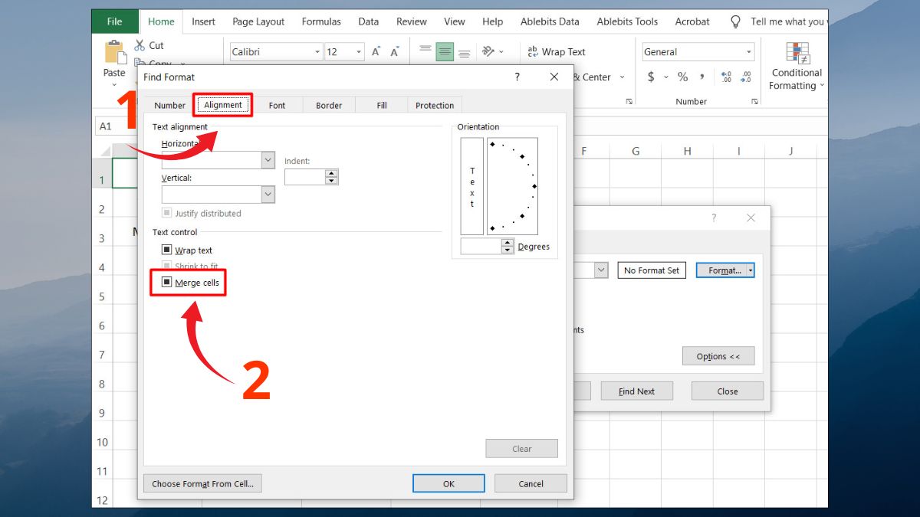This screenshot has width=920, height=517.
Task: Open the Formulas ribbon tab
Action: [x=321, y=21]
